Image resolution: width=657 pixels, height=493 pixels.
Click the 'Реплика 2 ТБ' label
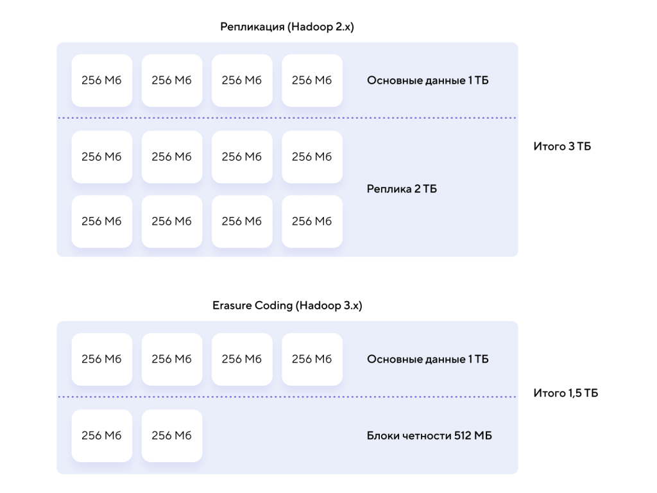(x=402, y=189)
